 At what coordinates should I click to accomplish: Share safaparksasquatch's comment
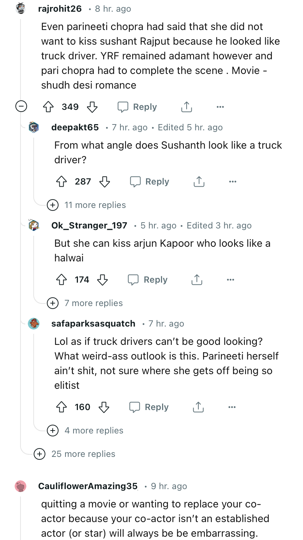(x=198, y=407)
